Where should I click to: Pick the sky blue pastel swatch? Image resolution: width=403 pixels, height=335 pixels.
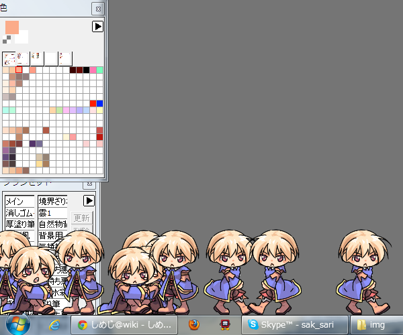click(87, 110)
